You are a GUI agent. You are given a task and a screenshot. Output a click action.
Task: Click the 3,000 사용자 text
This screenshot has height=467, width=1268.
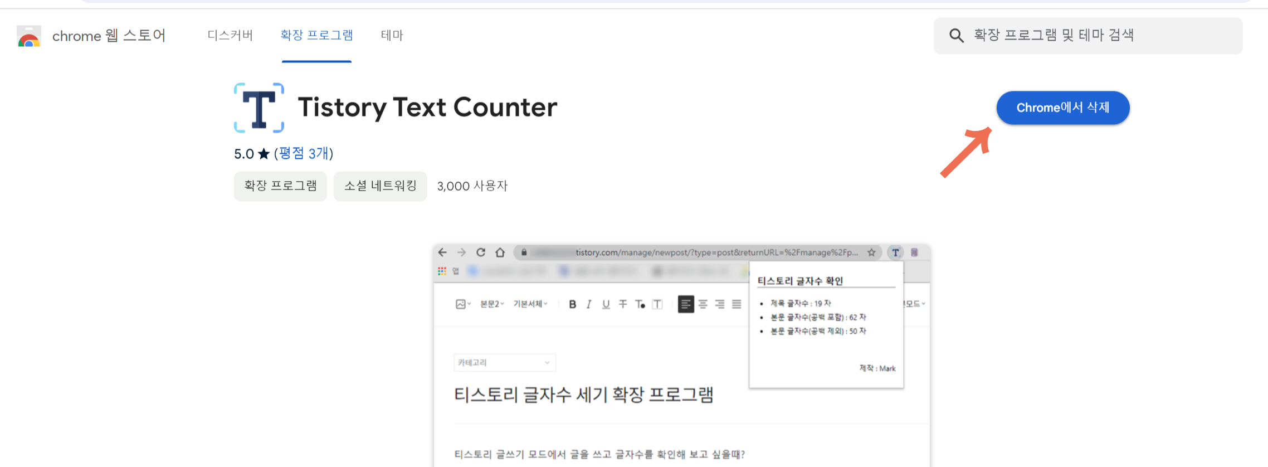click(472, 186)
